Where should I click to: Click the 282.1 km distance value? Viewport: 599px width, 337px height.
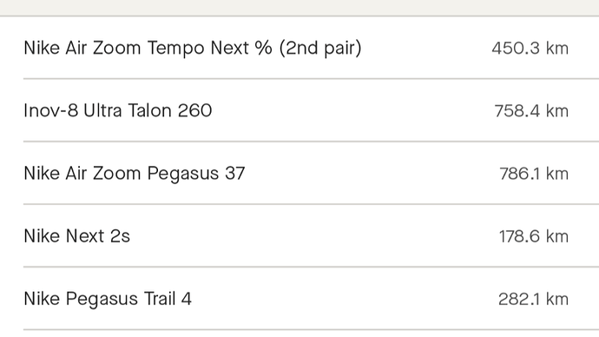(533, 299)
